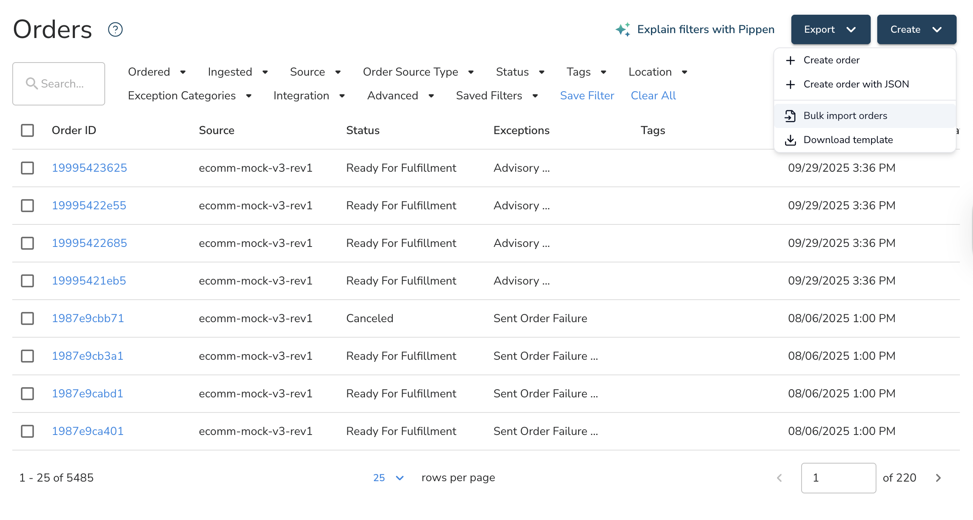Toggle the select-all orders checkbox
Screen dimensions: 973x520
(27, 130)
